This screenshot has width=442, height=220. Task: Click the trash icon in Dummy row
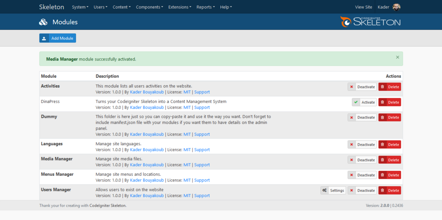382,118
